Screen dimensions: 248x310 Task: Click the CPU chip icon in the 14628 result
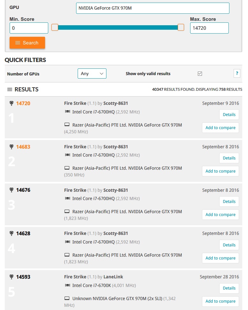pos(67,242)
